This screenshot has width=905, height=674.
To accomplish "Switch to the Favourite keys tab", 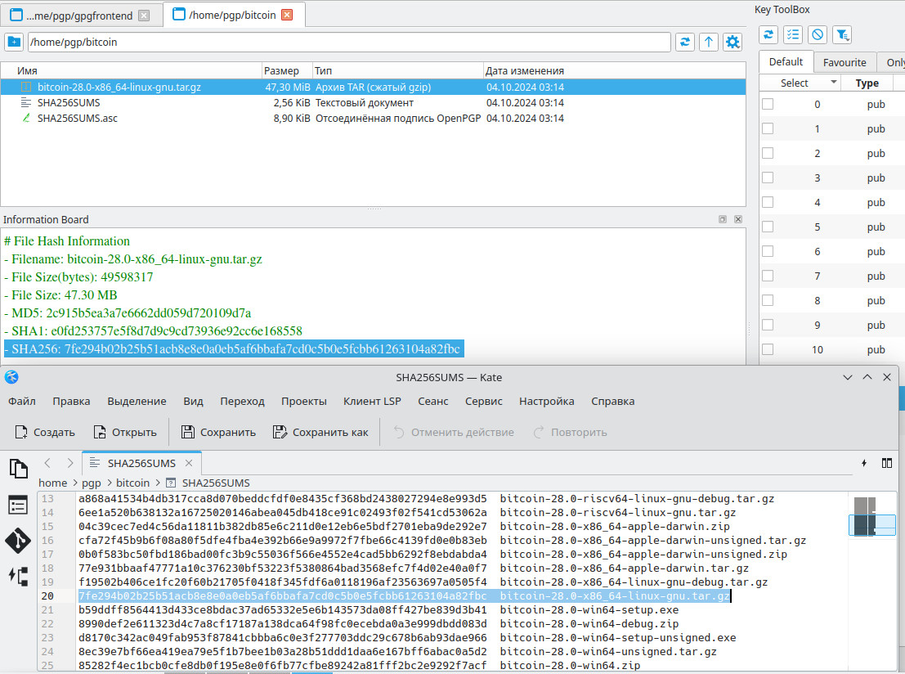I will tap(845, 62).
